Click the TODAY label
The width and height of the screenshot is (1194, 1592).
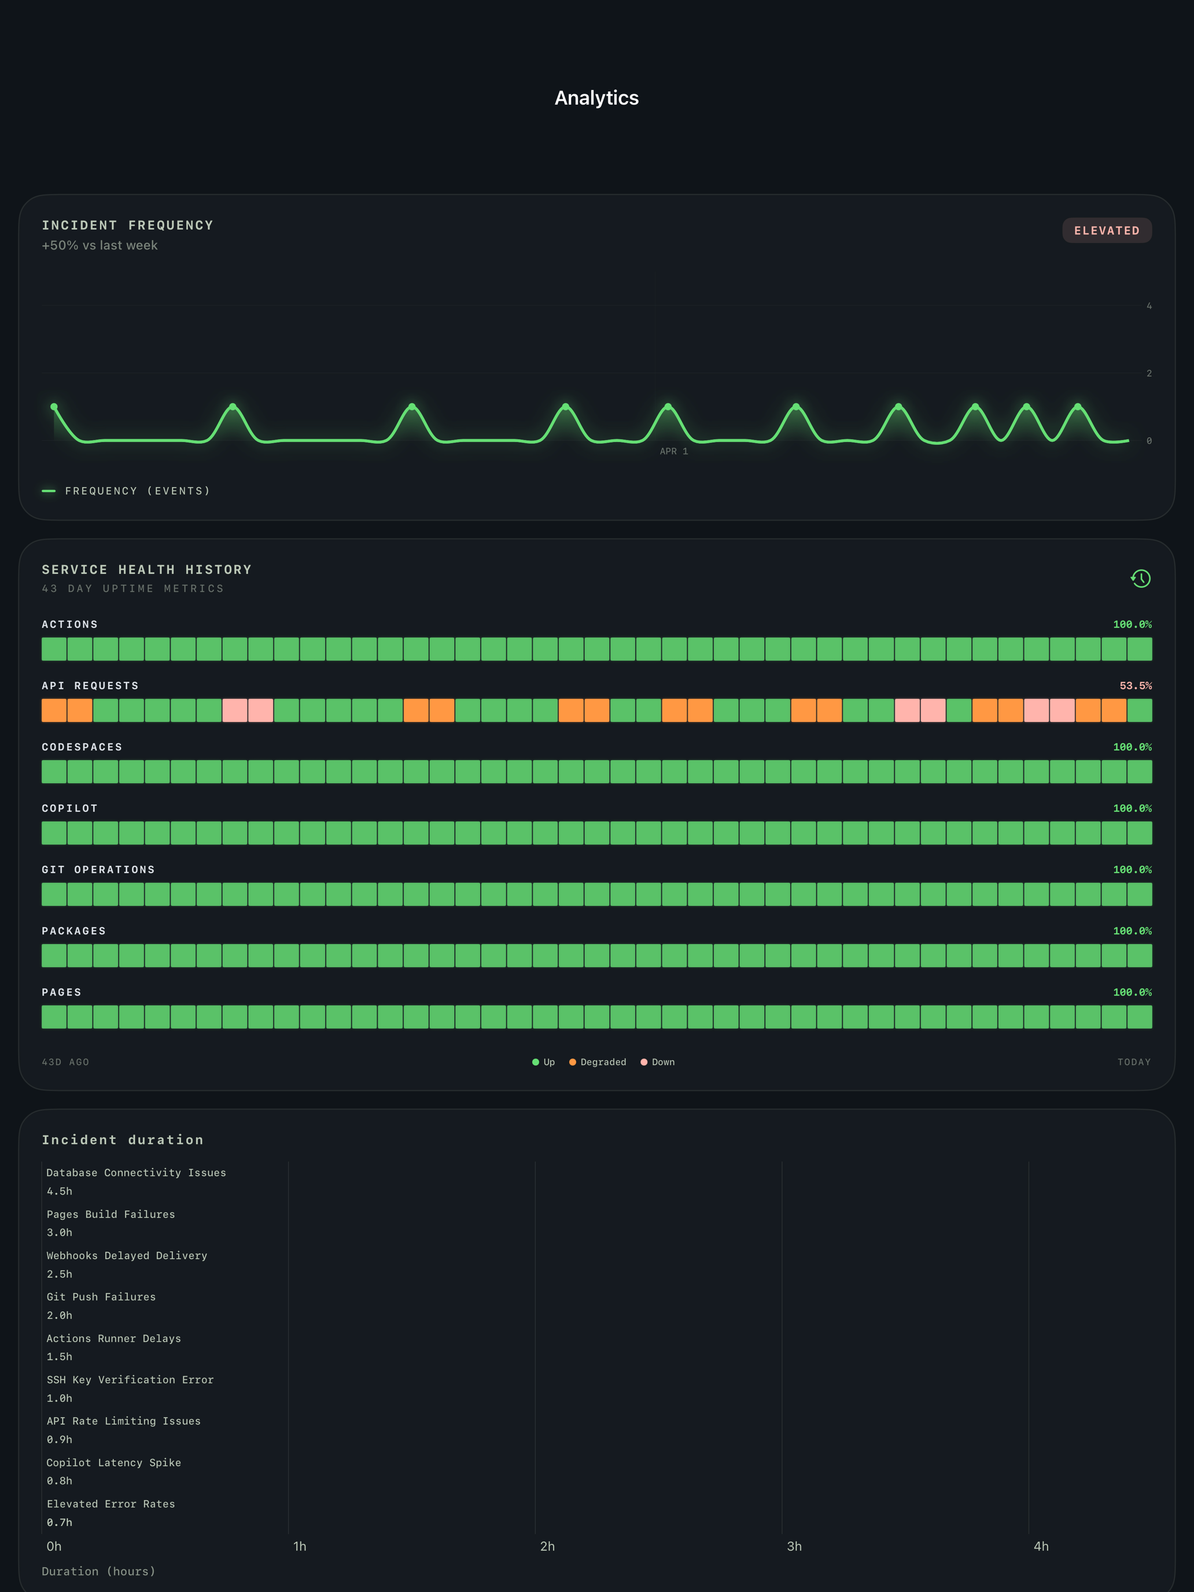tap(1134, 1062)
